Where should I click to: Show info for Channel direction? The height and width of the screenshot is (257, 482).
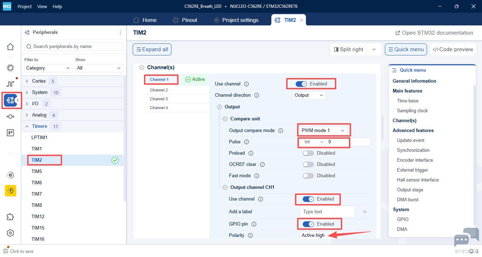[x=257, y=95]
